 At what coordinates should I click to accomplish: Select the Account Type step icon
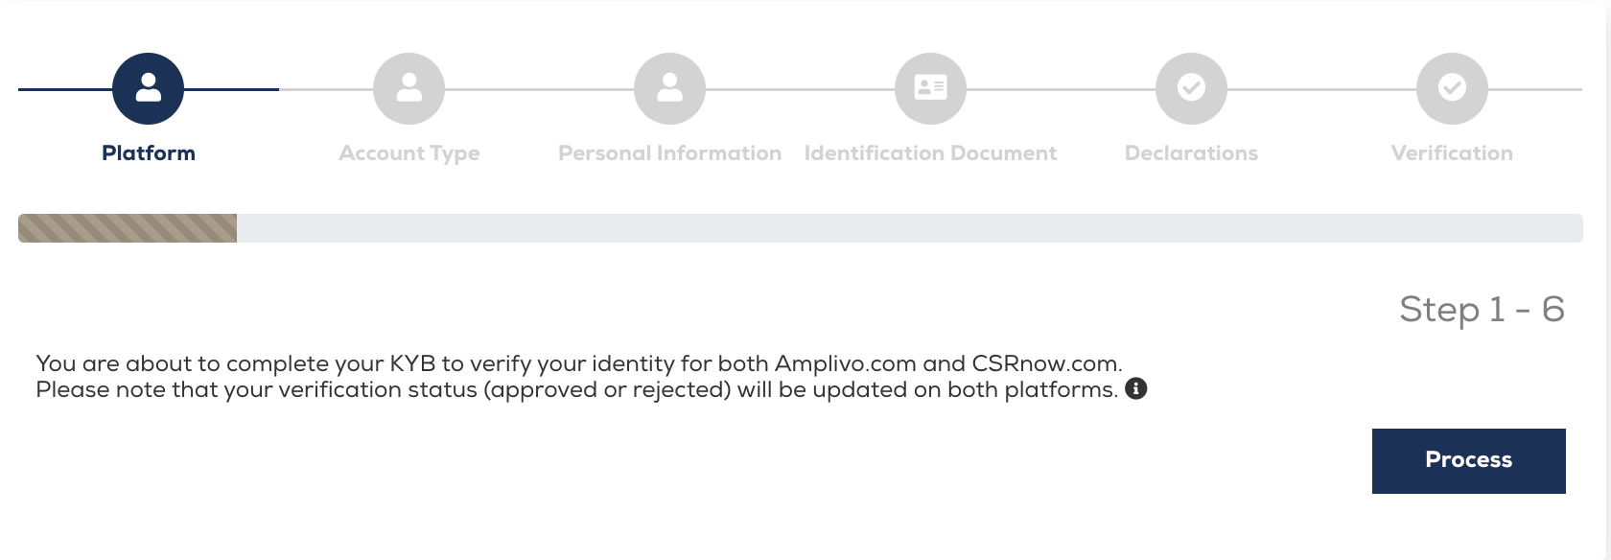(x=409, y=88)
